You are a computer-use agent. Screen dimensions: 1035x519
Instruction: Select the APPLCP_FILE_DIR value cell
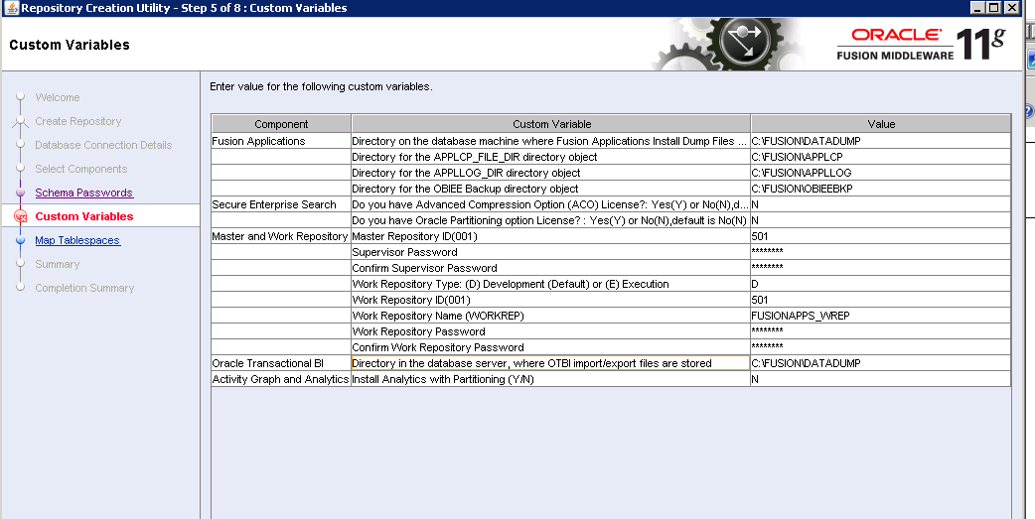pos(879,157)
